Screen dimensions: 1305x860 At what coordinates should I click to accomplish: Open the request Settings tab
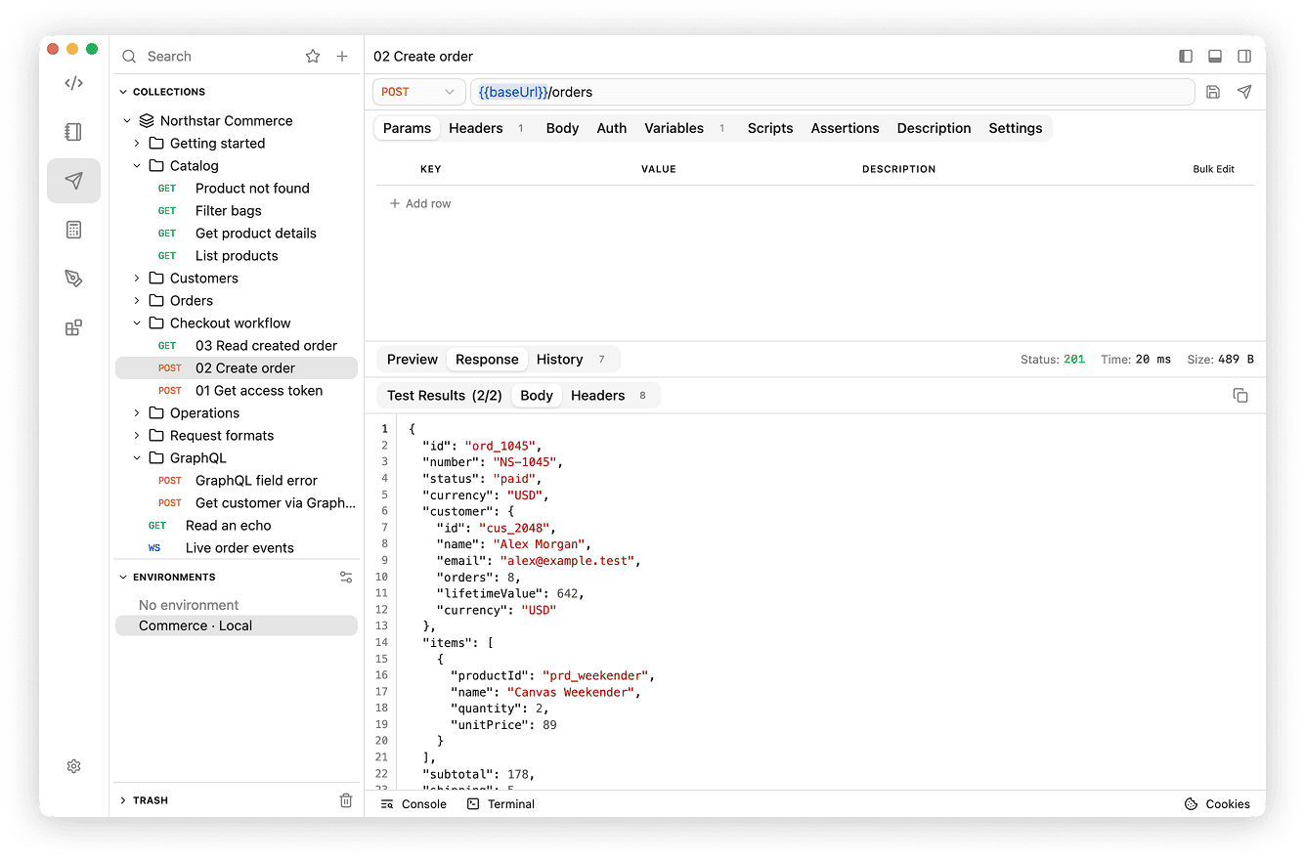1016,128
